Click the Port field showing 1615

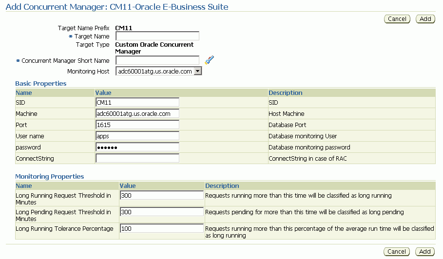[137, 125]
